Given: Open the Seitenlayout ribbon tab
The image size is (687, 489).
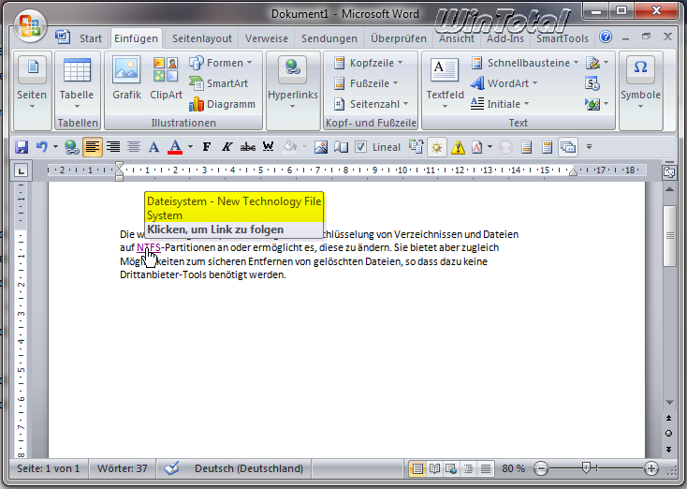Looking at the screenshot, I should [202, 38].
